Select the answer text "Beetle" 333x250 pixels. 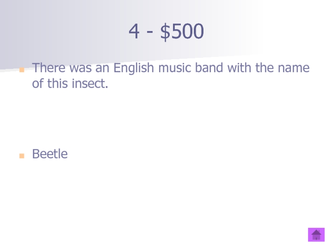(x=50, y=154)
